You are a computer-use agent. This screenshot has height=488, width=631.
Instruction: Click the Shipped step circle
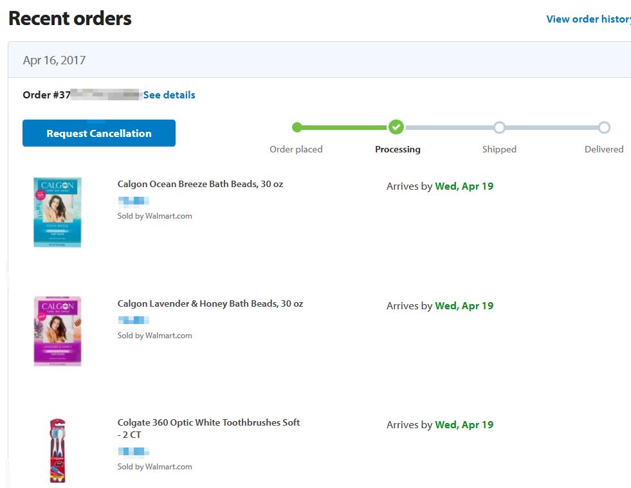[499, 127]
